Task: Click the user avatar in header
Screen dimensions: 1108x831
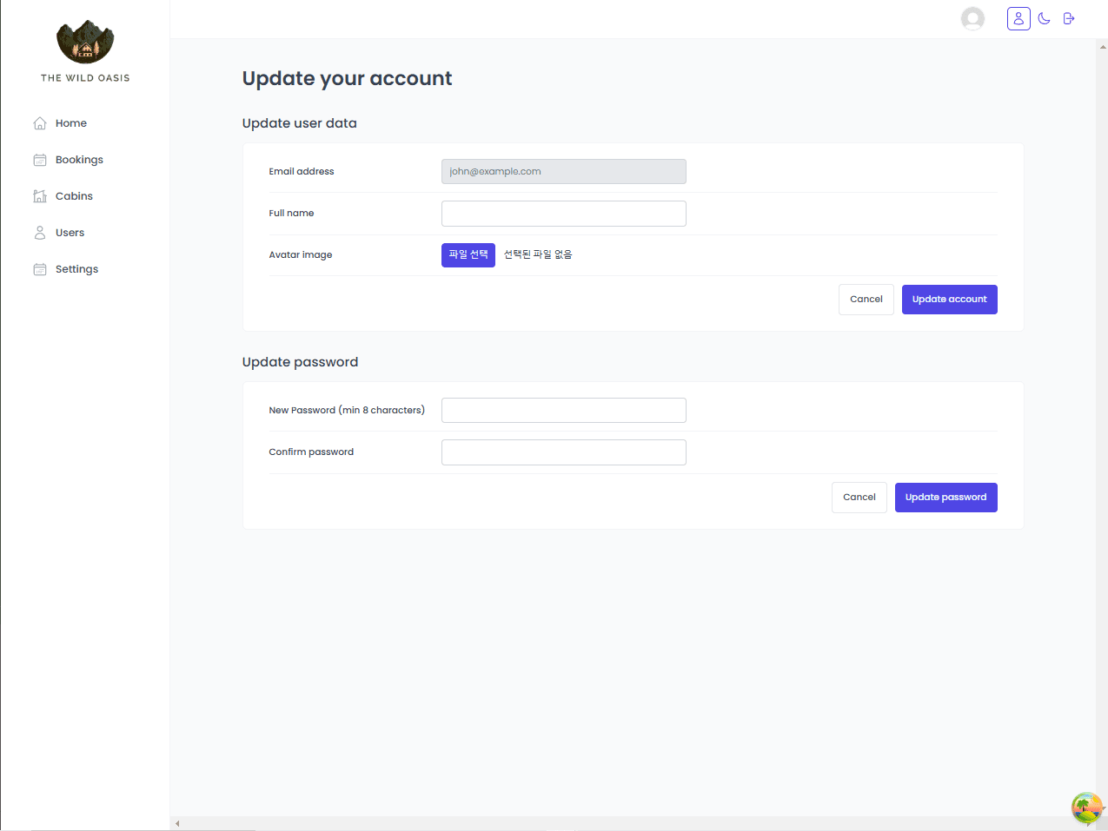Action: tap(972, 18)
